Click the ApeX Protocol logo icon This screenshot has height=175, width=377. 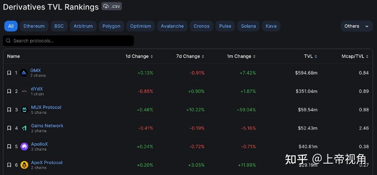[24, 165]
